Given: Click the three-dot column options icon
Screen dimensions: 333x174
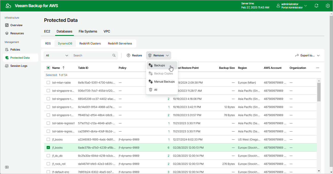Looking at the screenshot, I should point(318,68).
